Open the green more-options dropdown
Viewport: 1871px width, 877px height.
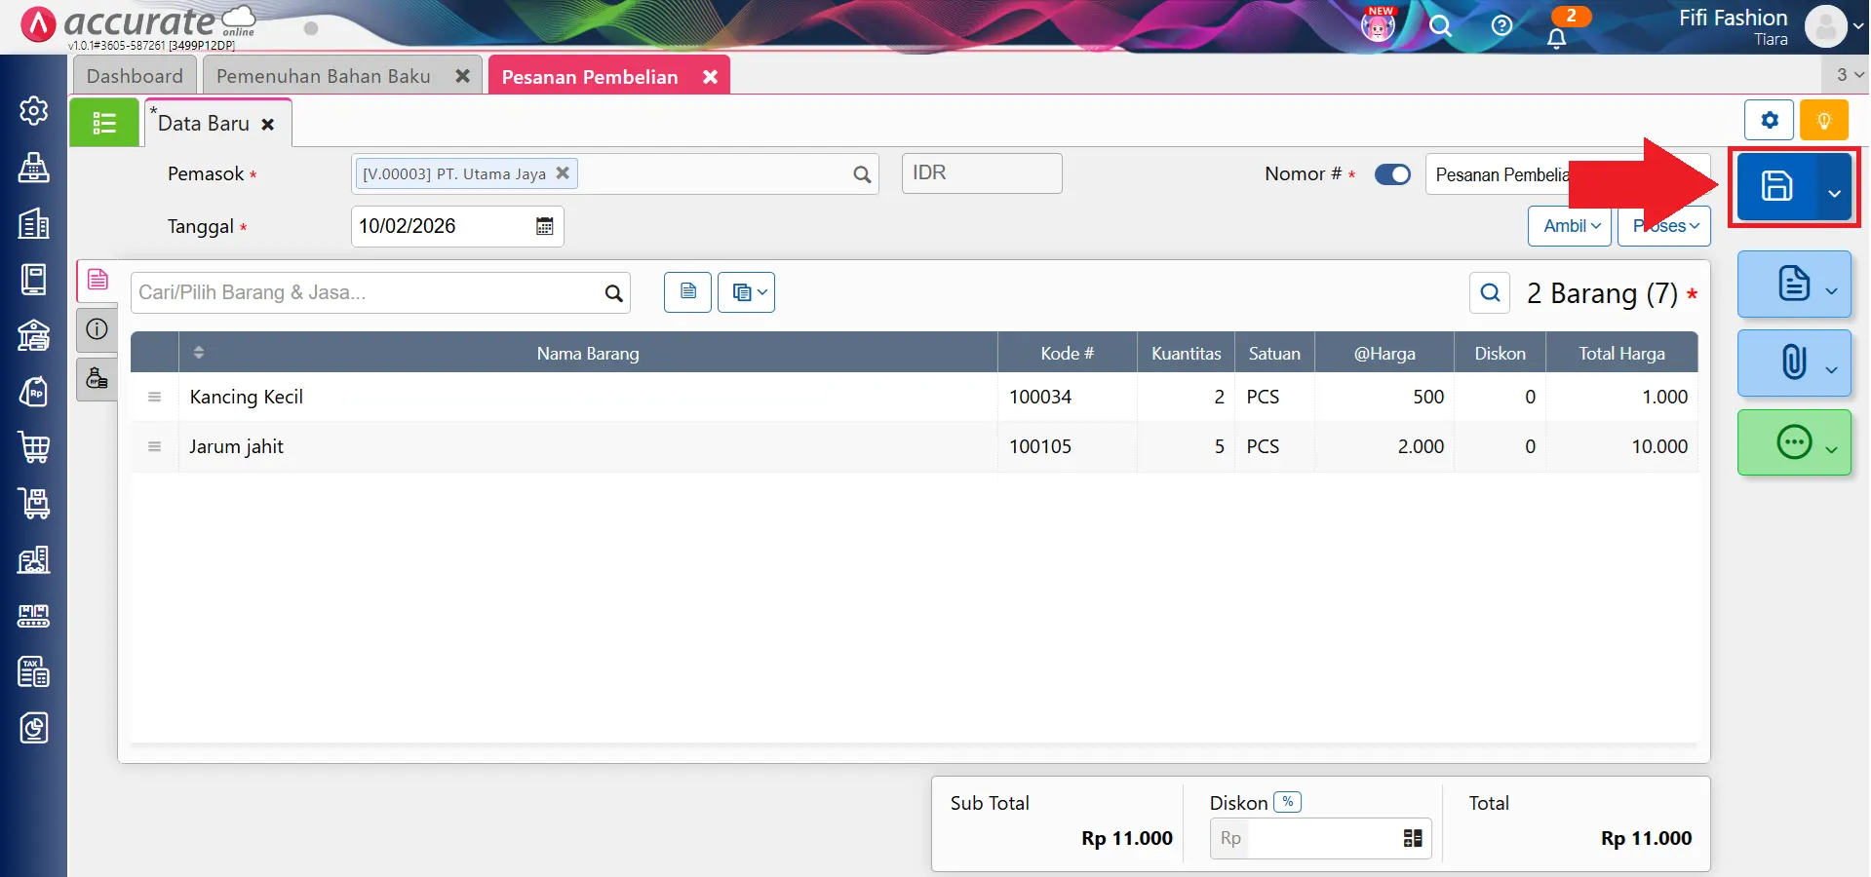coord(1831,449)
